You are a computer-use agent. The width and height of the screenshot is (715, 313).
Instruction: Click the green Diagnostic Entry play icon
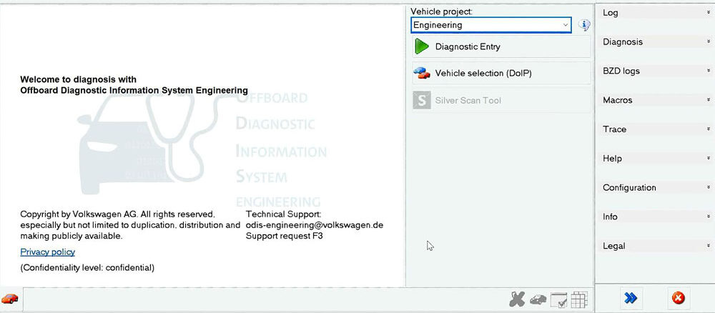[x=421, y=46]
